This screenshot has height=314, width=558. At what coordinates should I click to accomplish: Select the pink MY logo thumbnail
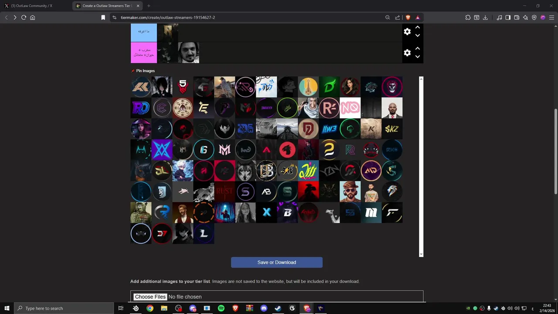click(x=225, y=150)
